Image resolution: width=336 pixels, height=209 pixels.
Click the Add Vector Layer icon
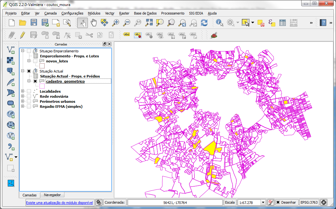[10, 50]
